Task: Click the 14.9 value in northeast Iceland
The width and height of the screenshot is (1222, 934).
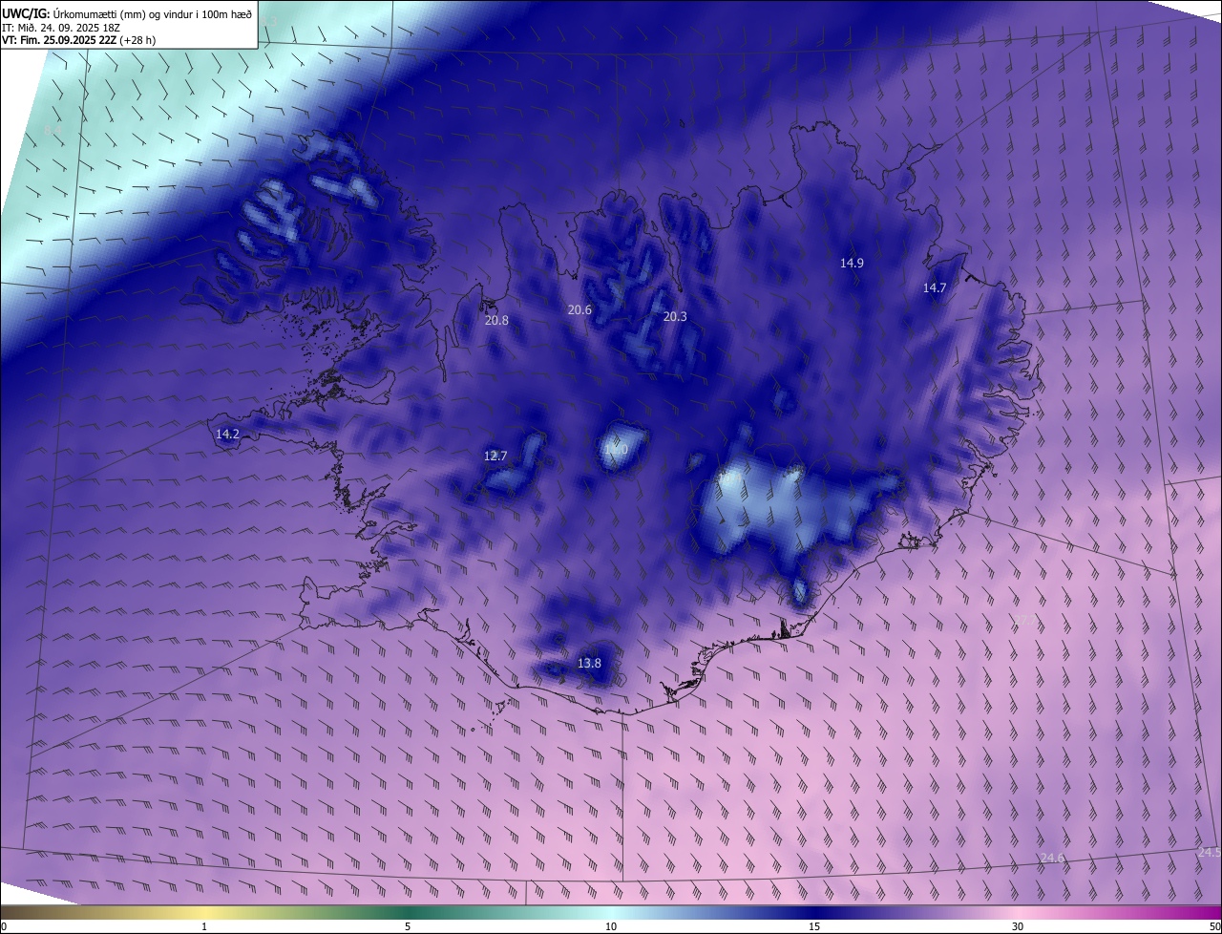Action: click(852, 264)
